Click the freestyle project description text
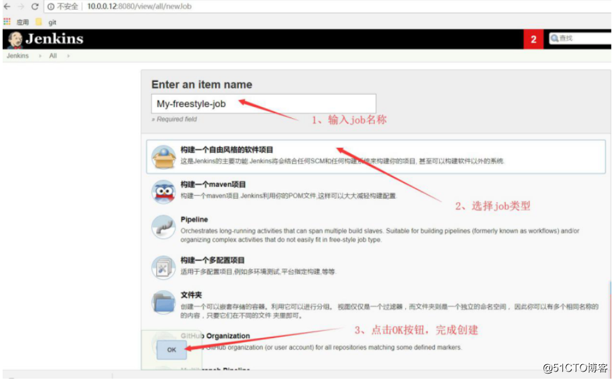The height and width of the screenshot is (380, 614). click(342, 161)
